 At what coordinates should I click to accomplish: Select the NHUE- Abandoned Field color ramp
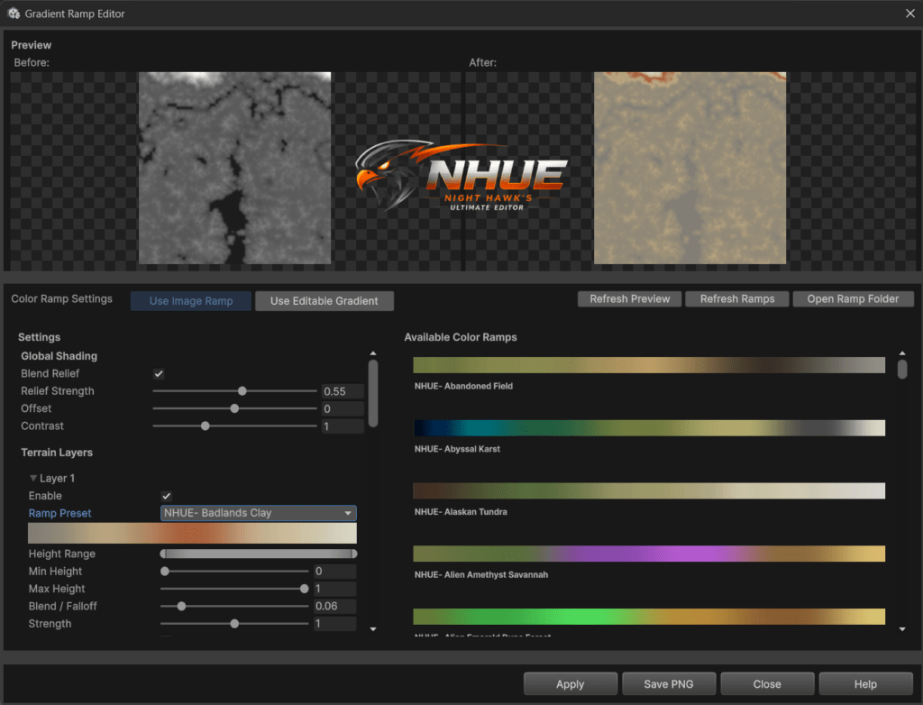pos(649,365)
